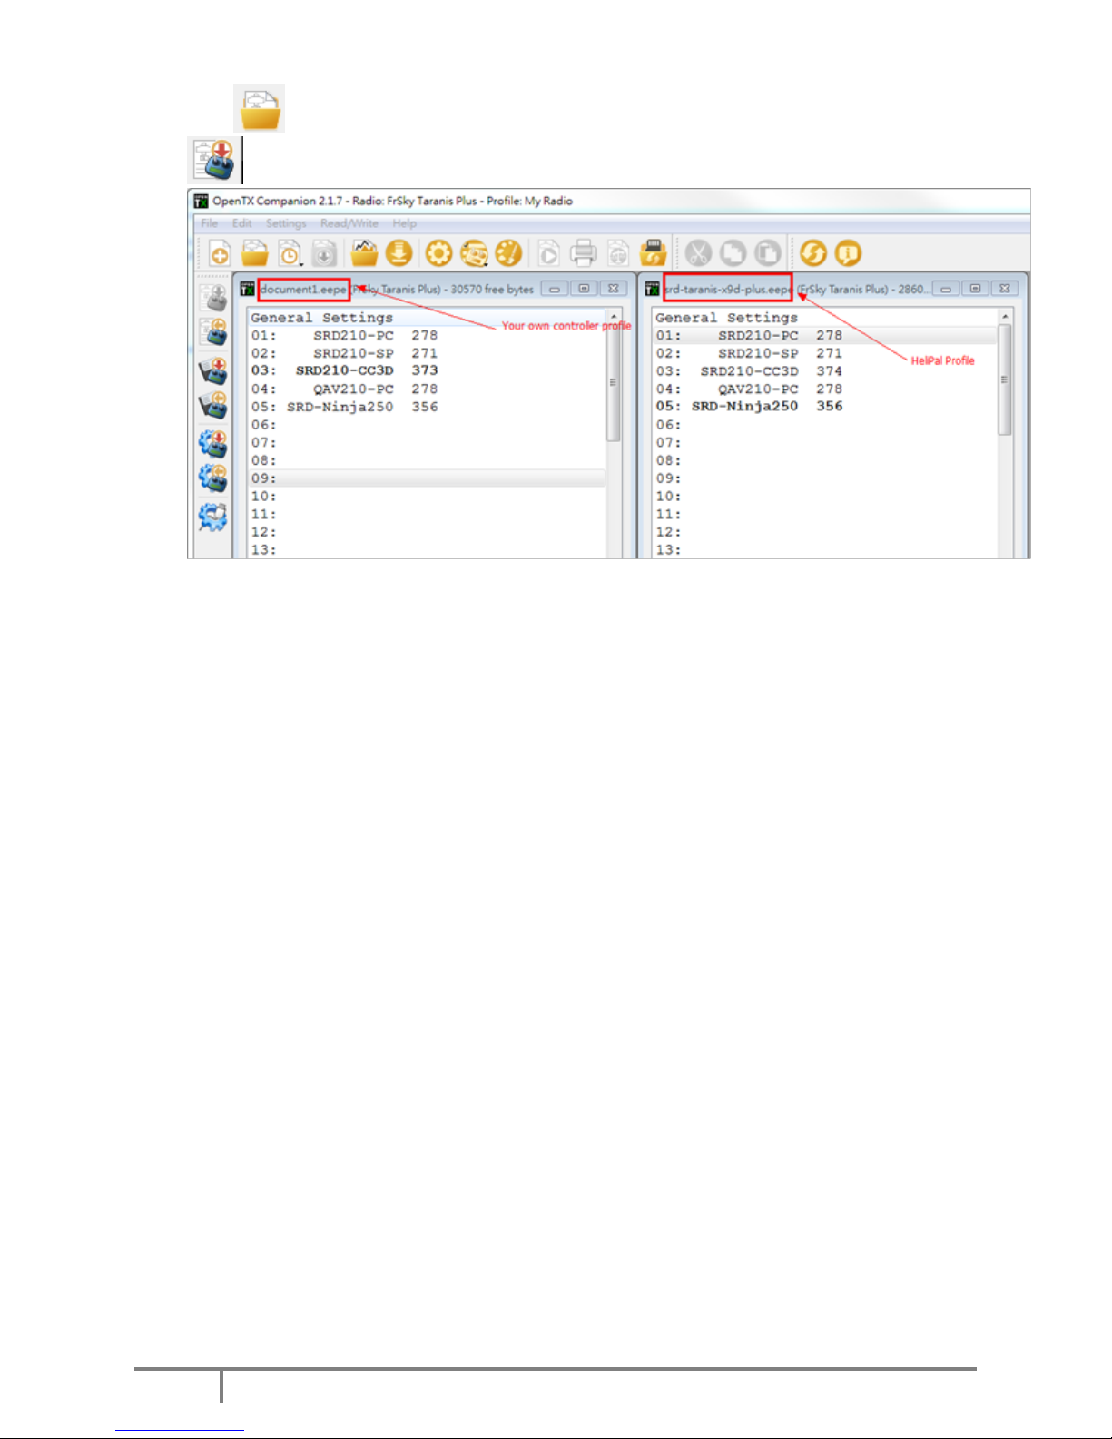1112x1439 pixels.
Task: Click the greyed Simulate play-page icon
Action: click(548, 253)
